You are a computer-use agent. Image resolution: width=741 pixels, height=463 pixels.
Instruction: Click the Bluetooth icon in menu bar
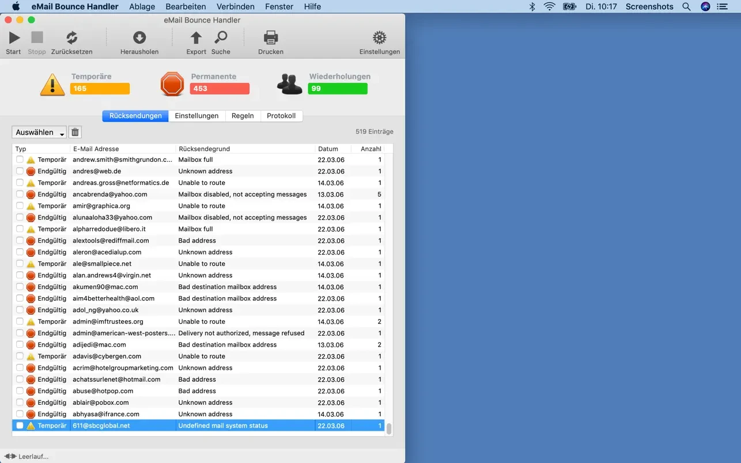click(532, 6)
